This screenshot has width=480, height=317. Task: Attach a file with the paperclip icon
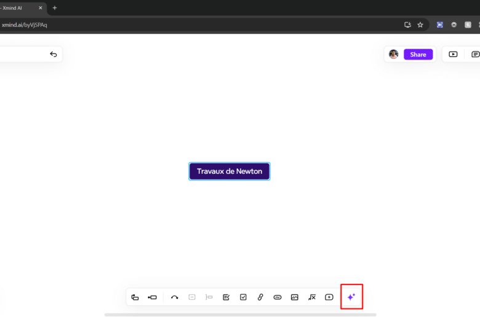point(260,297)
